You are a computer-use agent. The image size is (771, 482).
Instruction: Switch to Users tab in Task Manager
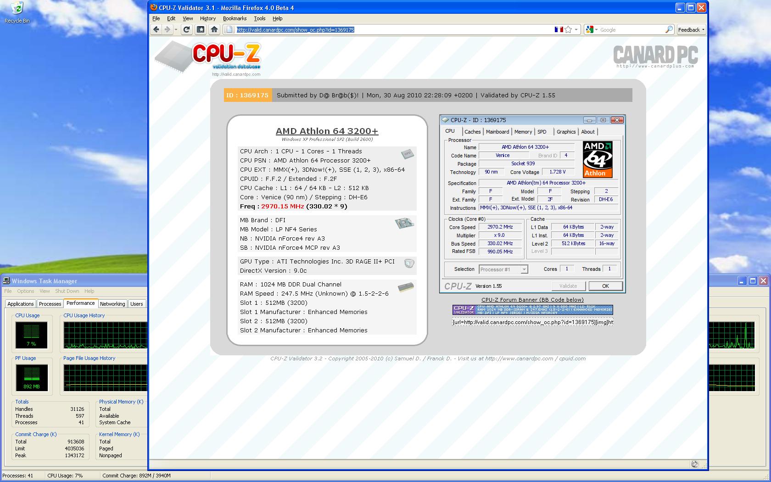click(x=137, y=304)
